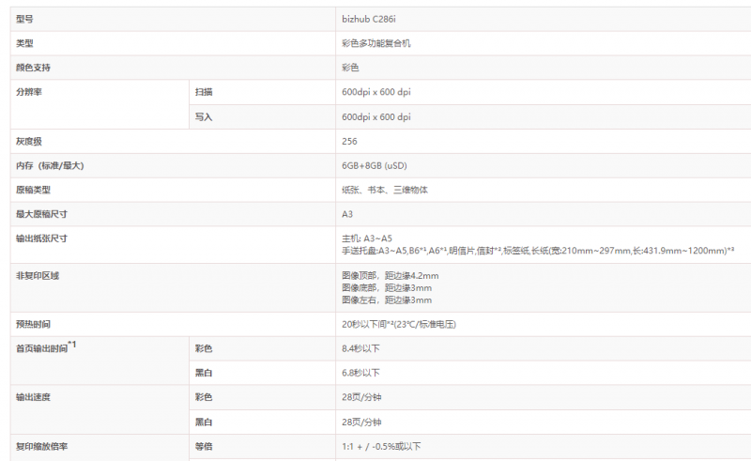
Task: Select the 20秒以下 warm-up time value
Action: 399,325
